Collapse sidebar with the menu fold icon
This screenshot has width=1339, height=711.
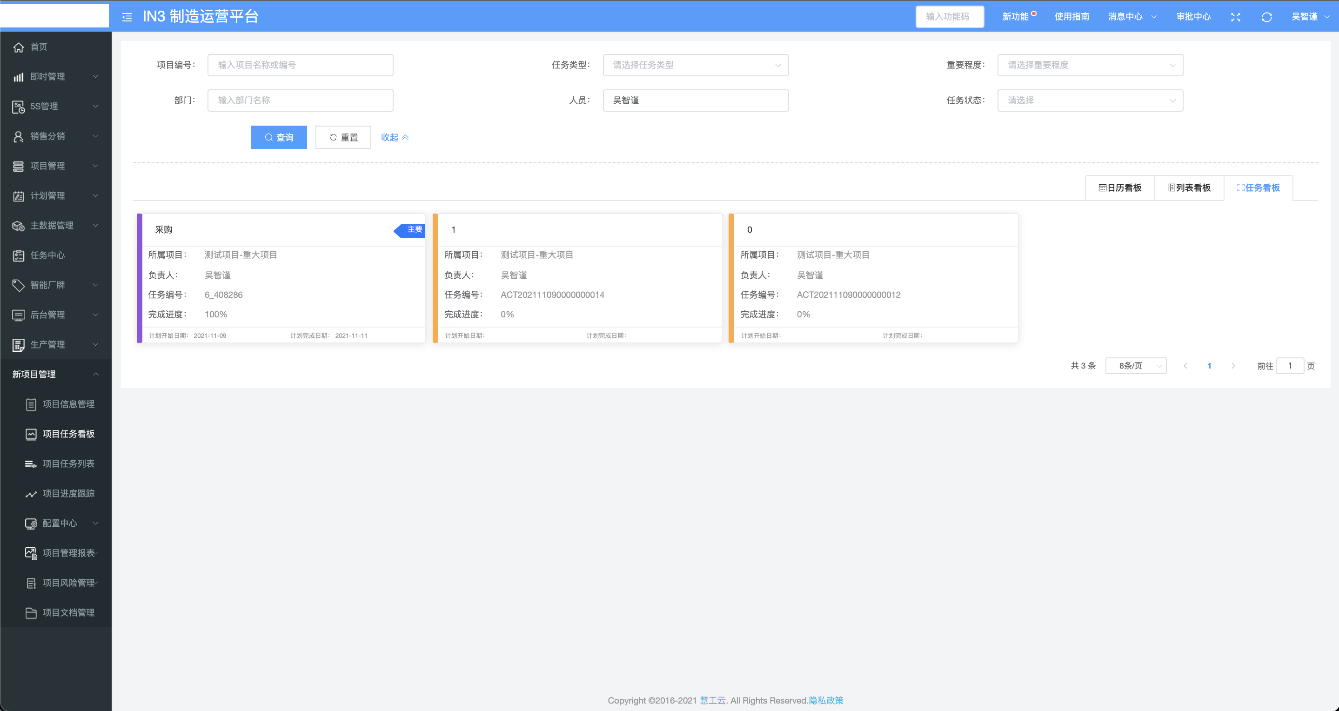pos(127,17)
